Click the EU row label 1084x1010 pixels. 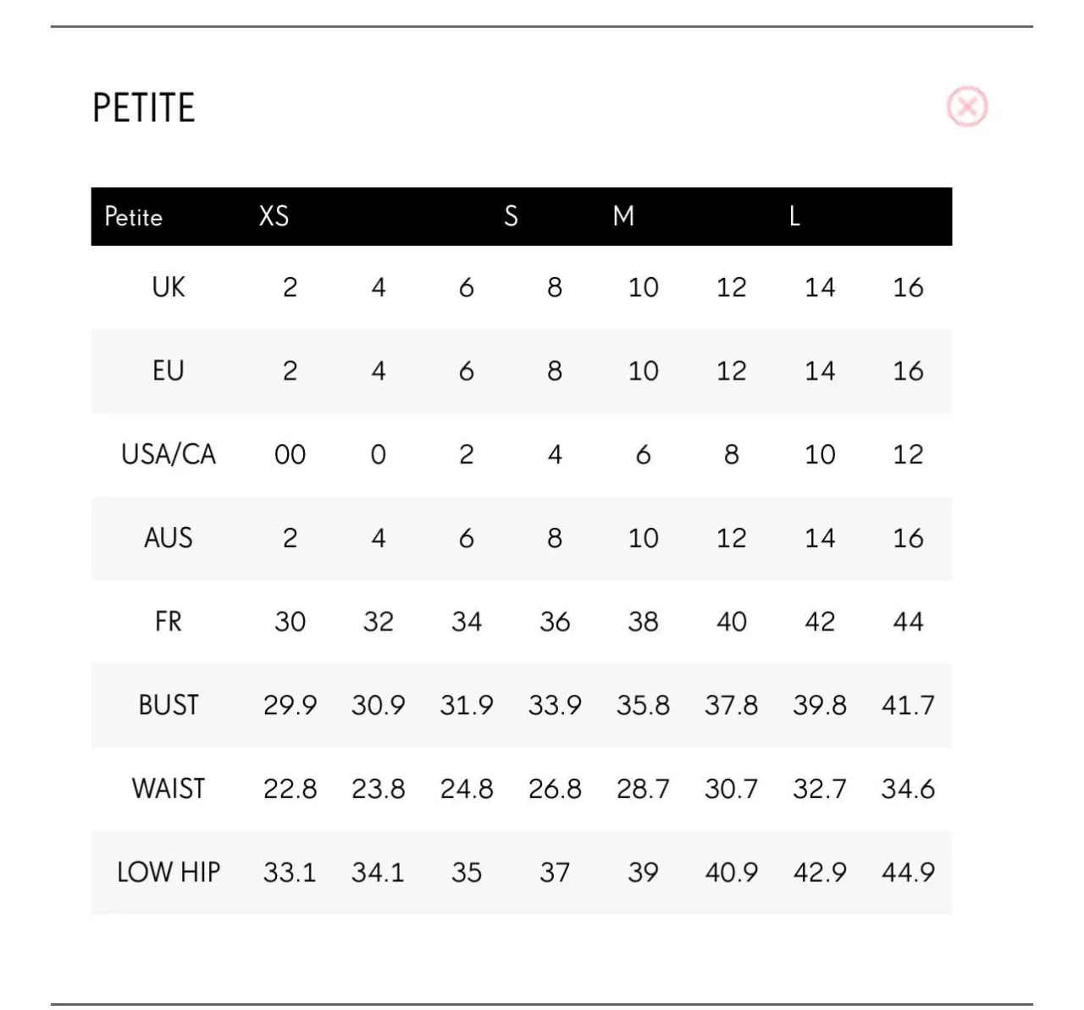(168, 371)
